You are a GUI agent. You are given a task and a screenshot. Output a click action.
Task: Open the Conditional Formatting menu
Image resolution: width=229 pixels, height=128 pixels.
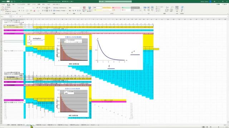pos(84,9)
